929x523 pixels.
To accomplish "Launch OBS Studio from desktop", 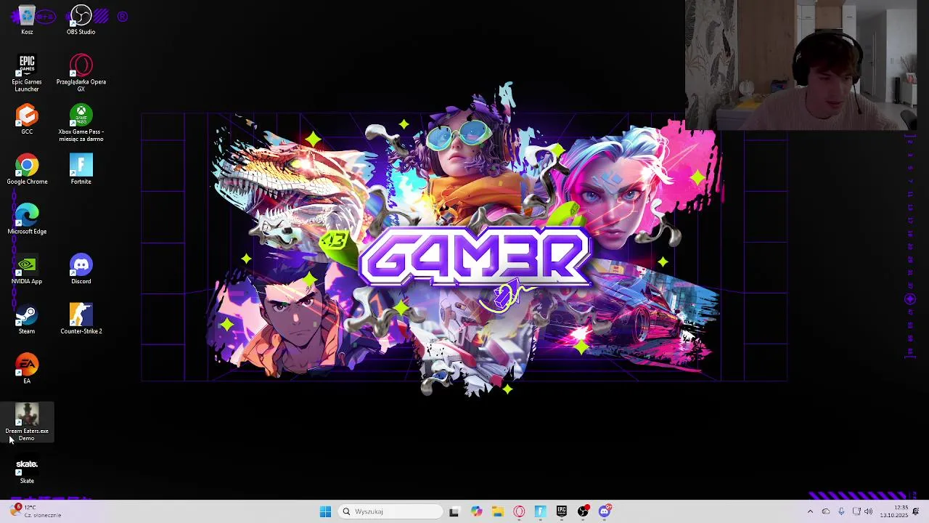I will click(x=81, y=20).
